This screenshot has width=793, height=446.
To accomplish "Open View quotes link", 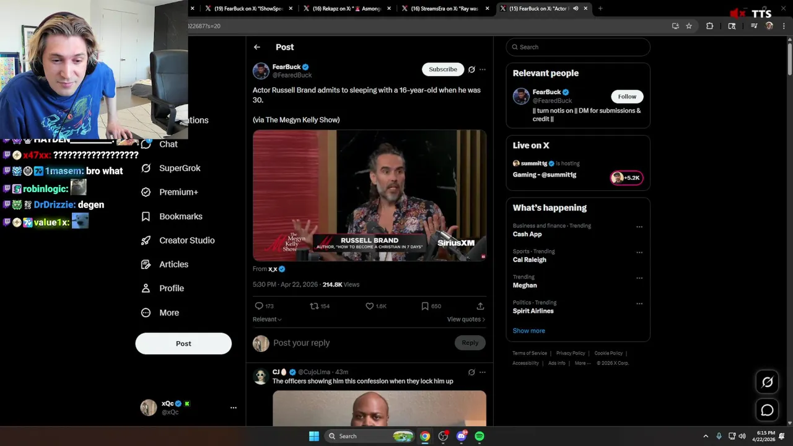I will 466,319.
